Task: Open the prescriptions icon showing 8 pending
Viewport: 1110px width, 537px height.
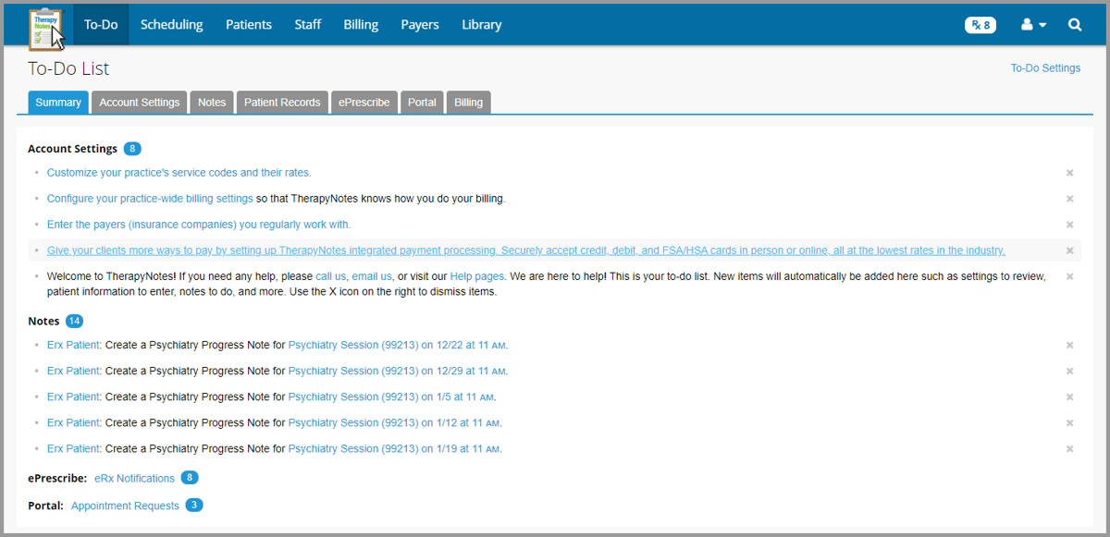Action: (x=980, y=25)
